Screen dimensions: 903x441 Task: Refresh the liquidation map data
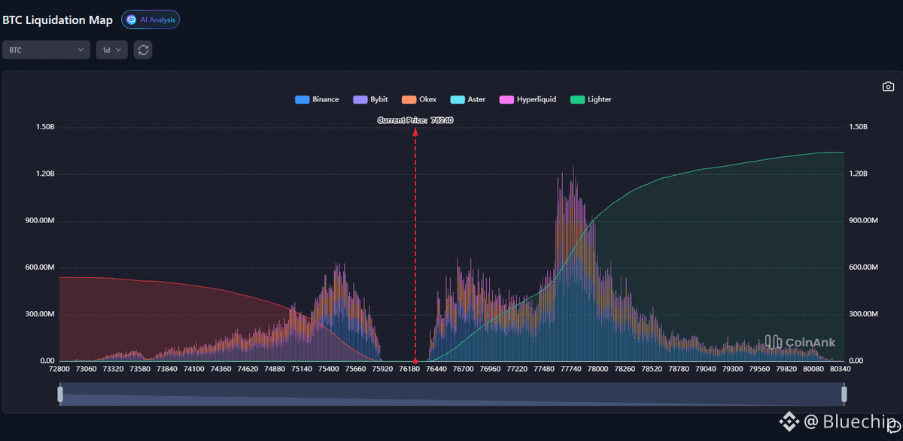143,50
